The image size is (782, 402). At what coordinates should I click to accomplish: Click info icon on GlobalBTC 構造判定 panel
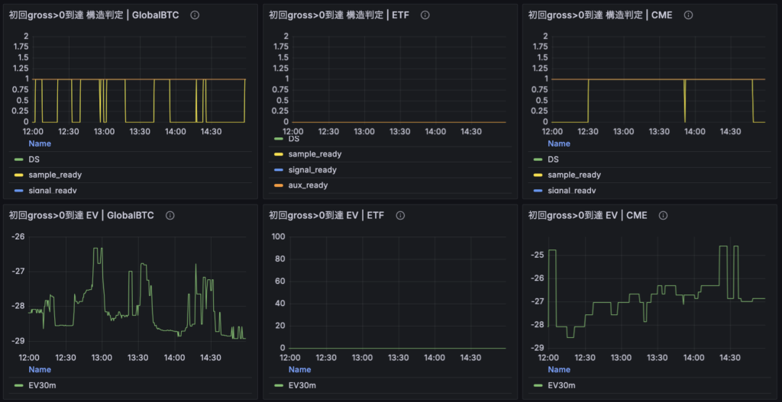[195, 15]
